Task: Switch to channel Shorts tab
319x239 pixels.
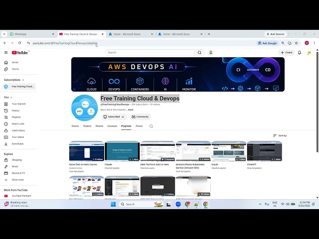Action: click(x=99, y=126)
